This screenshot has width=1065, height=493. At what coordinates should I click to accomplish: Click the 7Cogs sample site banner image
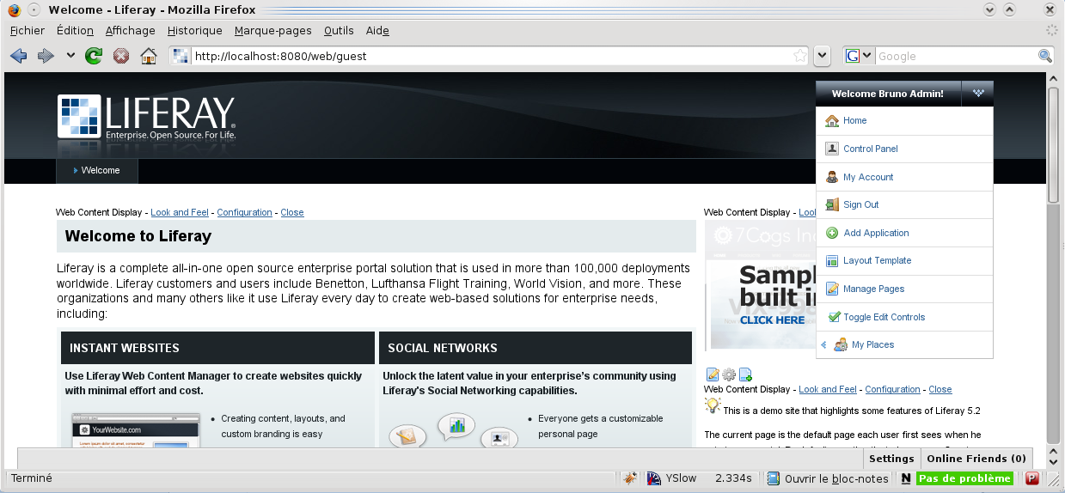tap(760, 284)
